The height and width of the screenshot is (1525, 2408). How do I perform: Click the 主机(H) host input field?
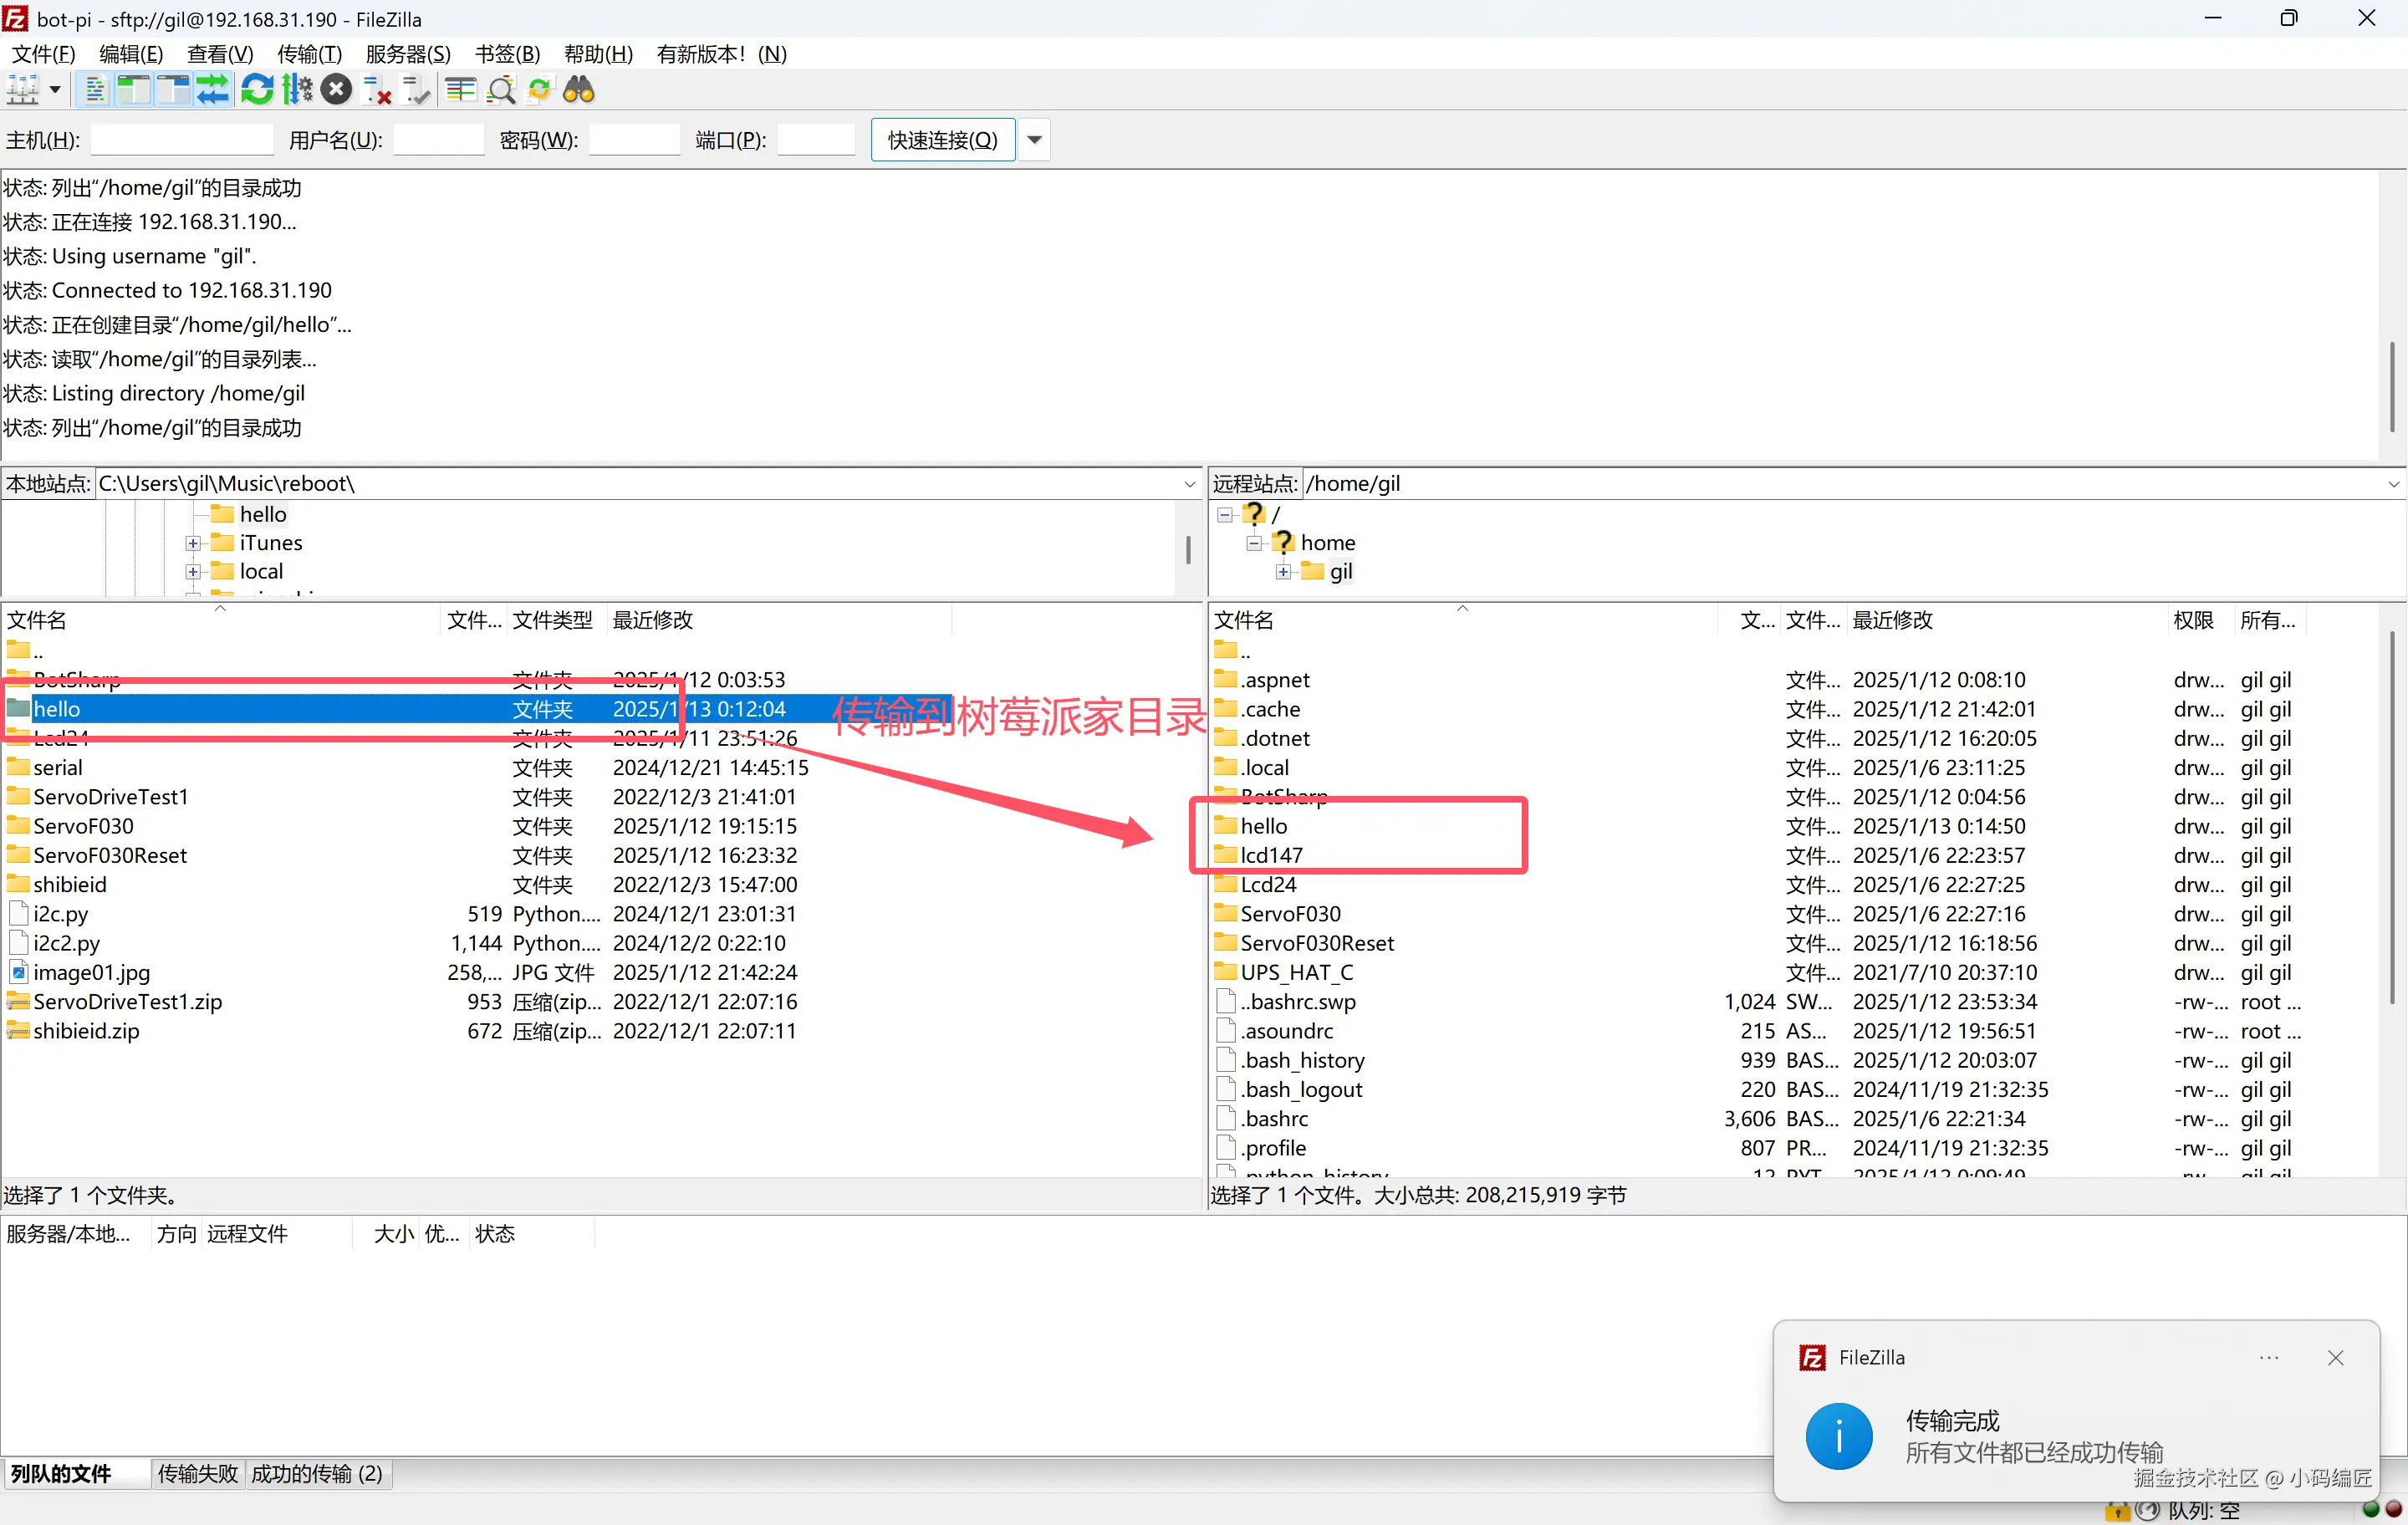coord(182,140)
